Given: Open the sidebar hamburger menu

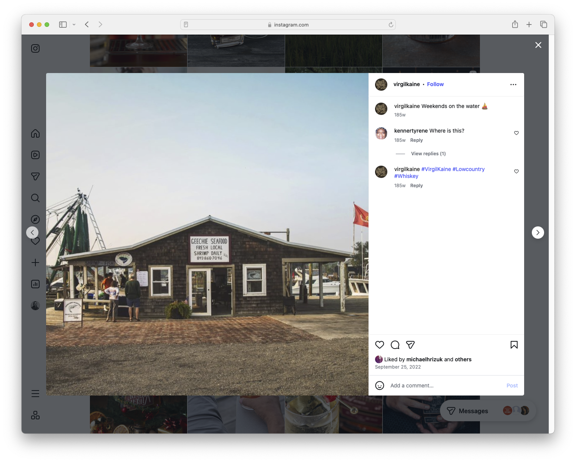Looking at the screenshot, I should (35, 393).
